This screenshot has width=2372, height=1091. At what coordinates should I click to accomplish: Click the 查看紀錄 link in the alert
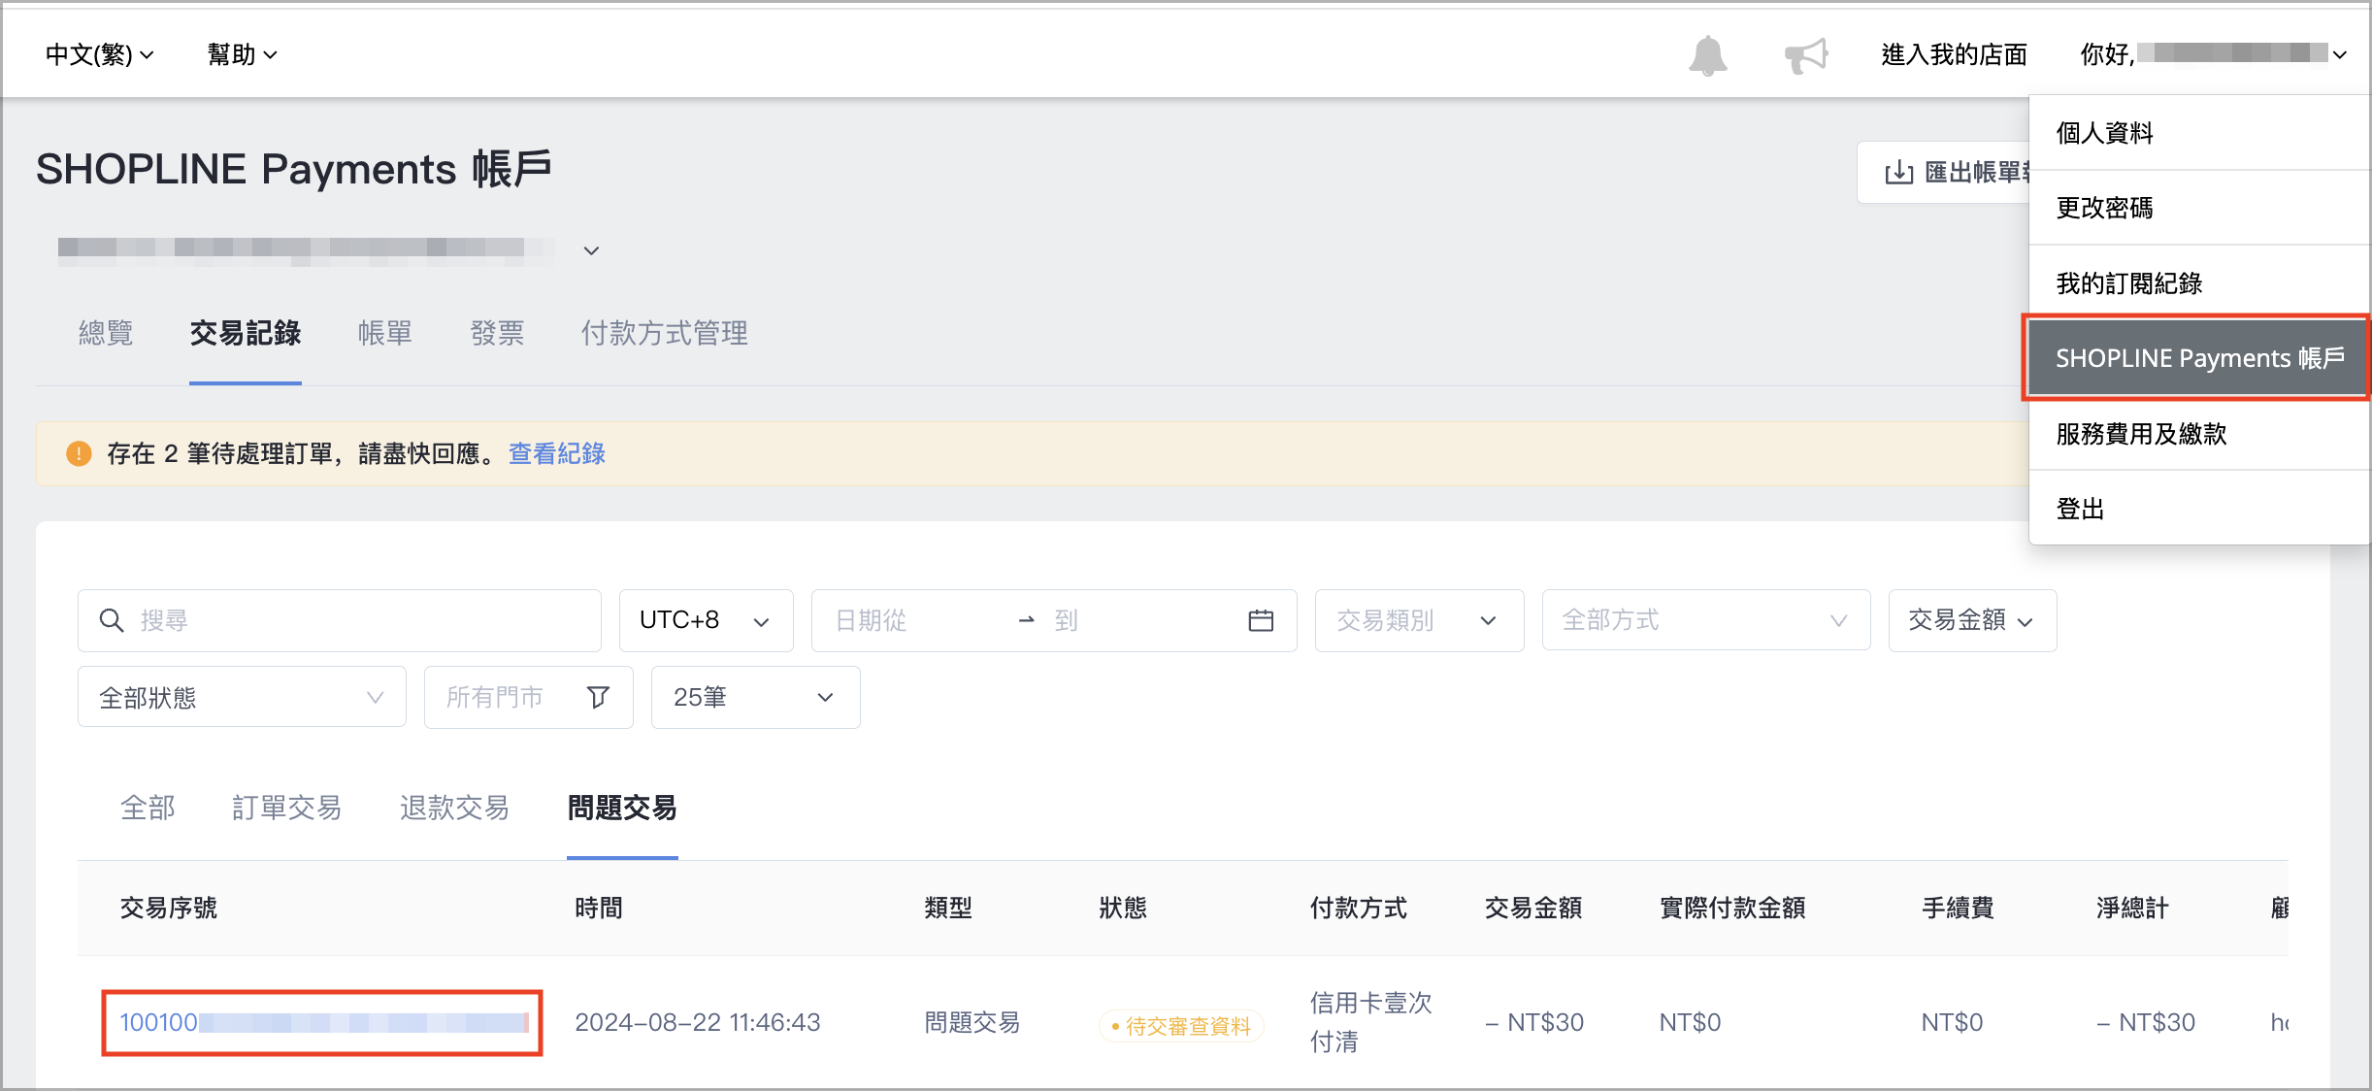click(557, 453)
